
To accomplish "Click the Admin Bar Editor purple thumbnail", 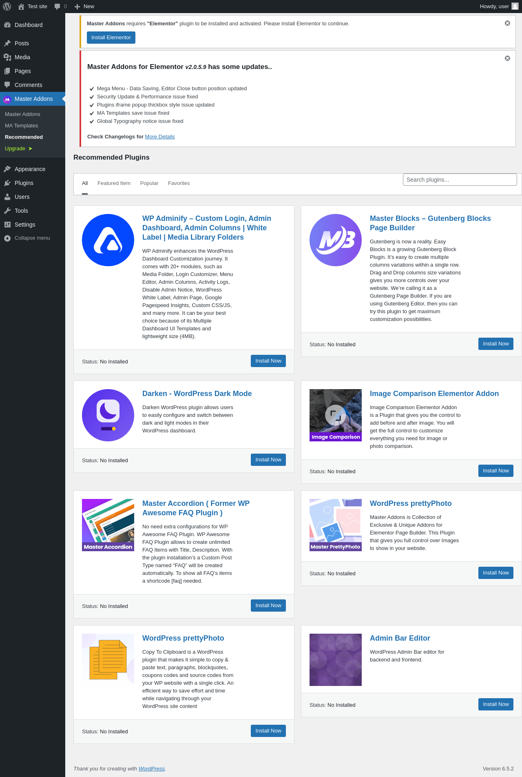I will click(x=336, y=660).
